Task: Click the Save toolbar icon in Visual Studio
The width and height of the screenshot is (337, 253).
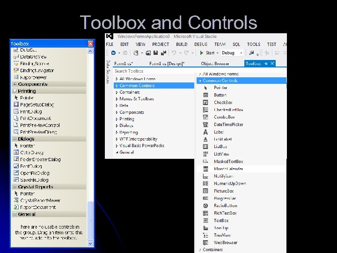Action: [x=155, y=52]
